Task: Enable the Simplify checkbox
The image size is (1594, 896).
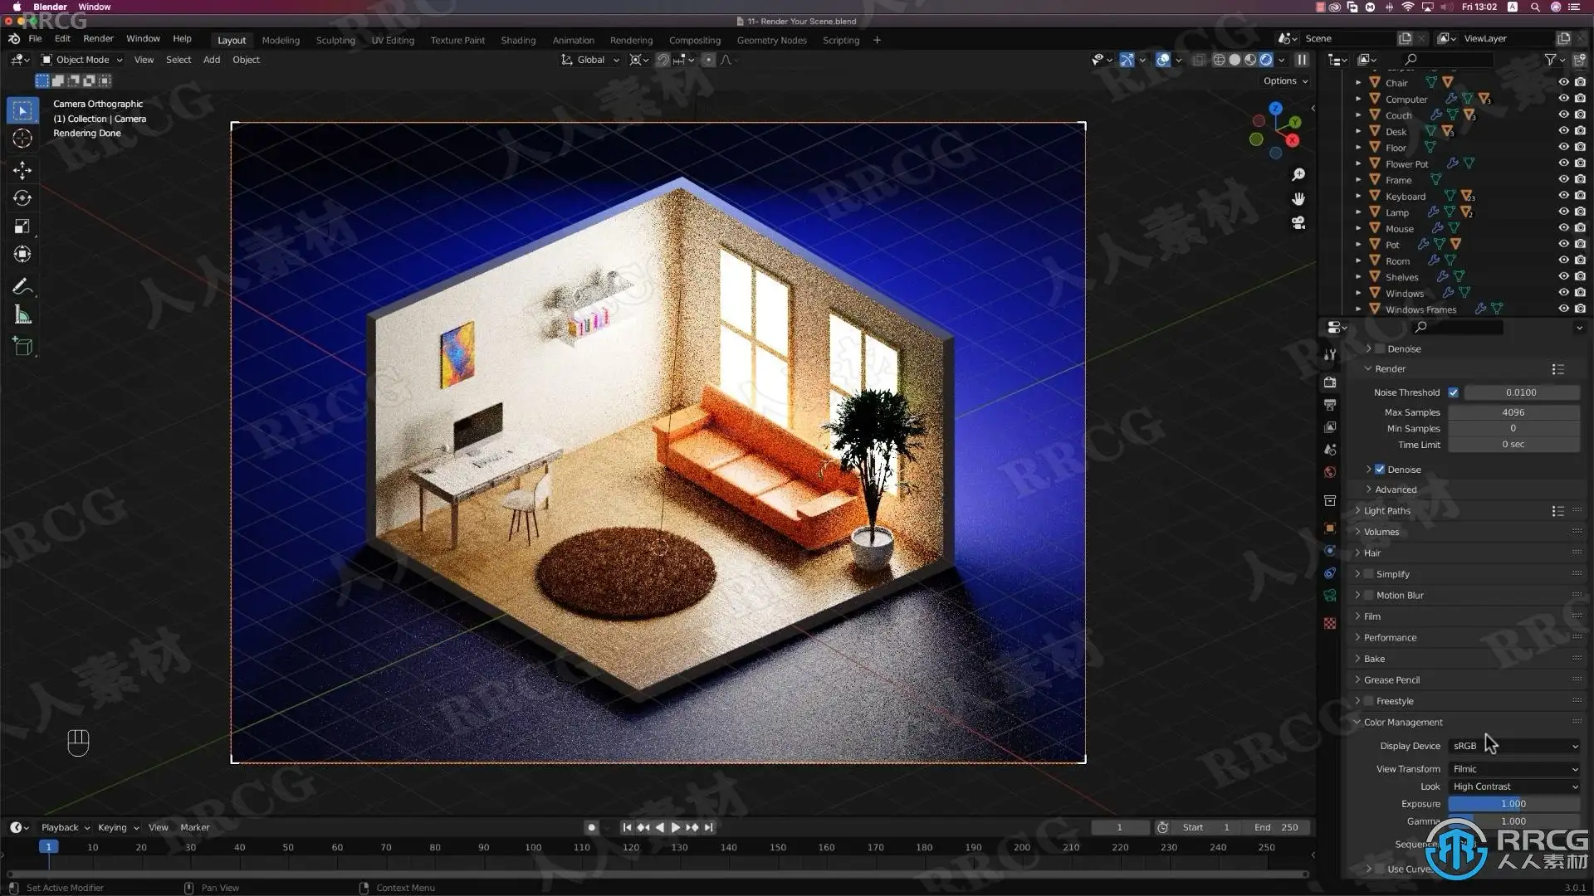Action: tap(1369, 574)
